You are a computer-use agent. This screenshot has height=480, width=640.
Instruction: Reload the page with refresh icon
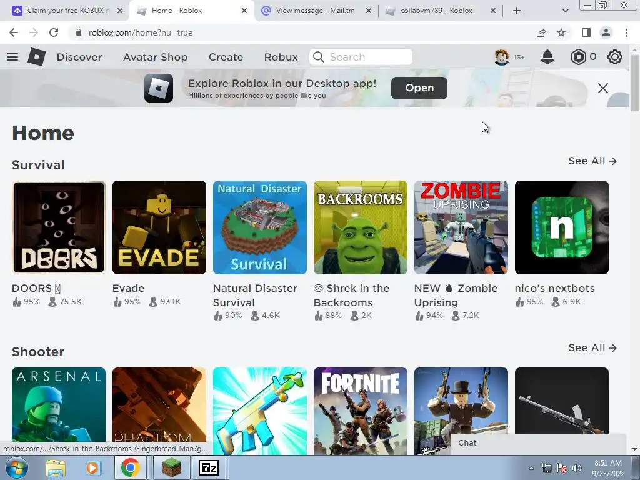tap(54, 32)
